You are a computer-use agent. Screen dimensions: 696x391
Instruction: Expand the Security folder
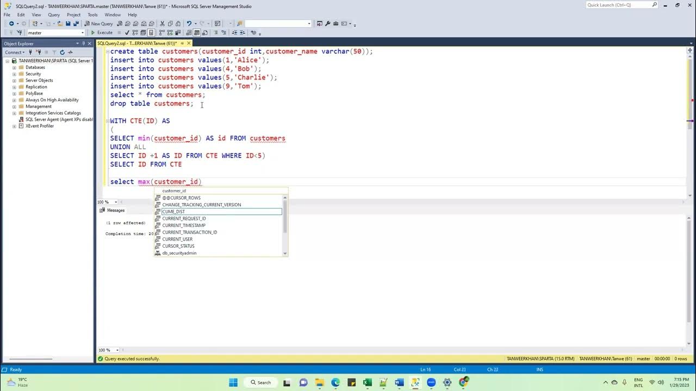pos(14,74)
